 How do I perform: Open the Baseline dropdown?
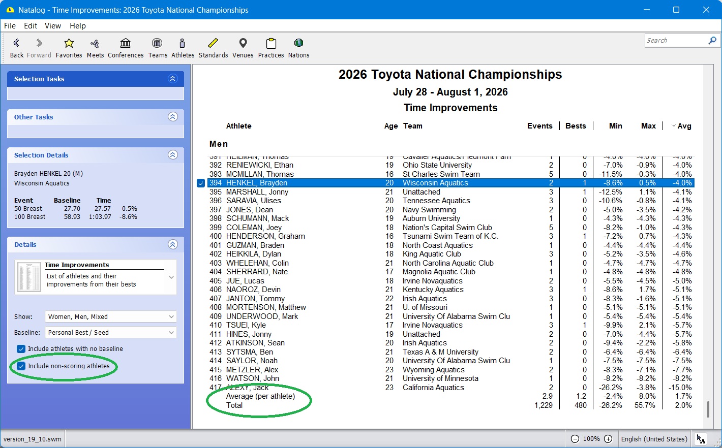click(x=111, y=333)
